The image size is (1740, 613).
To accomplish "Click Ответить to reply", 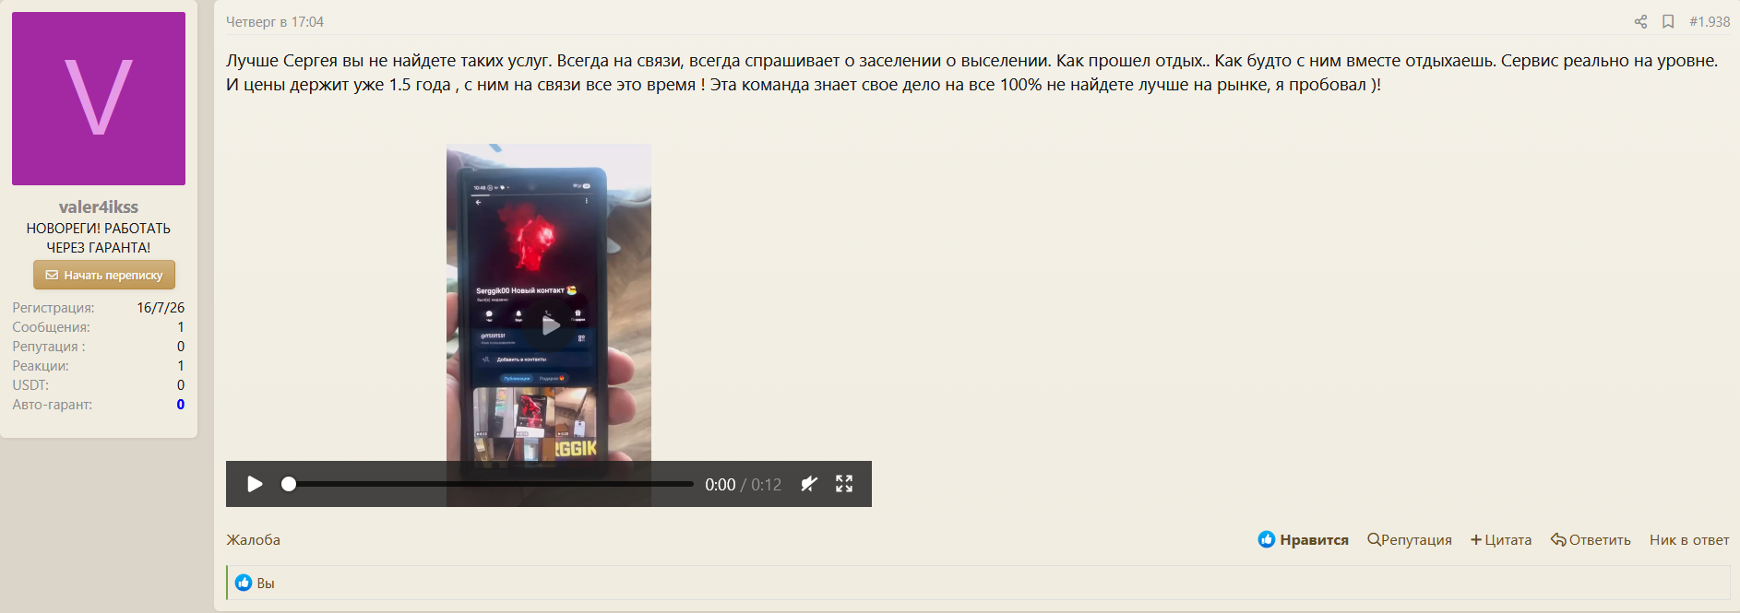I will 1591,540.
